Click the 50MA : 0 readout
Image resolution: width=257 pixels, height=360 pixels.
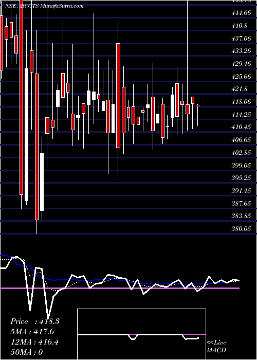(x=27, y=352)
